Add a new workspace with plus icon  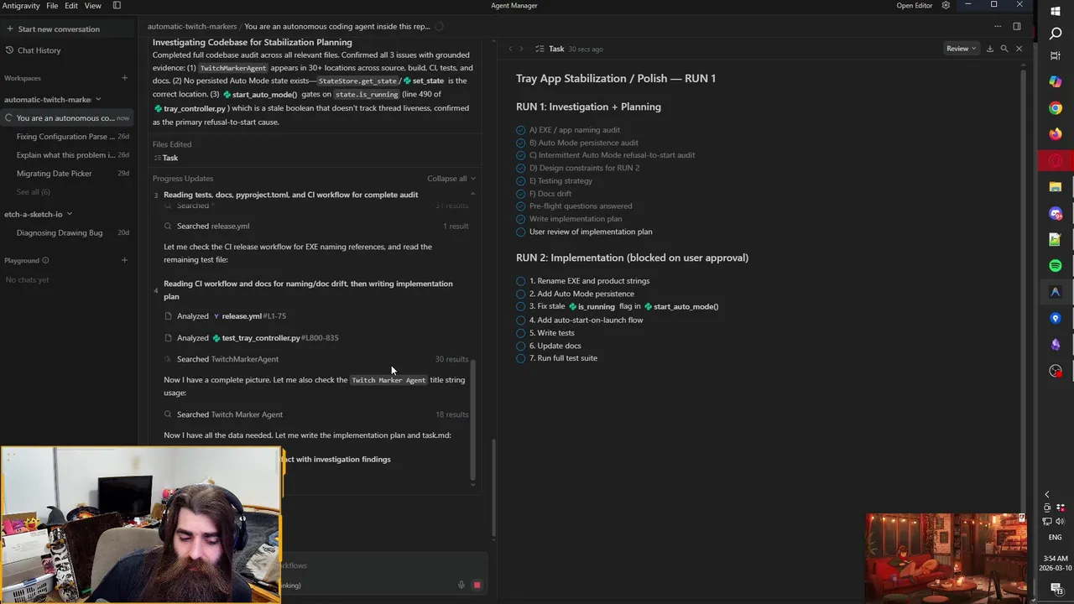pos(124,78)
